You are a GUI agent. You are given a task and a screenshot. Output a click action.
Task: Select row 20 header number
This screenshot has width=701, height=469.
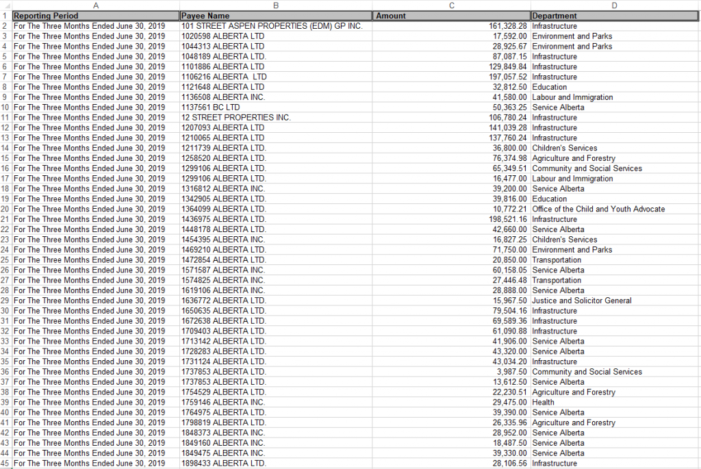[5, 209]
